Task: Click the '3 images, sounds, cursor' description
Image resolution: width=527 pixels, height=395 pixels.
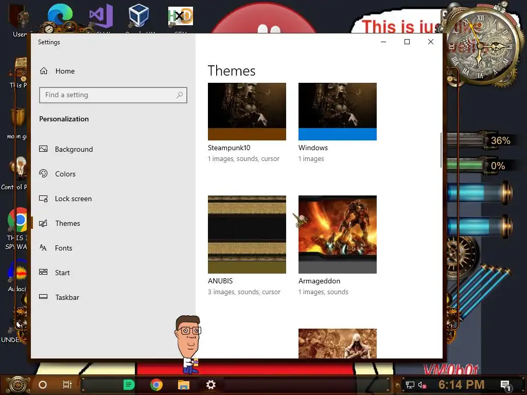Action: click(244, 292)
